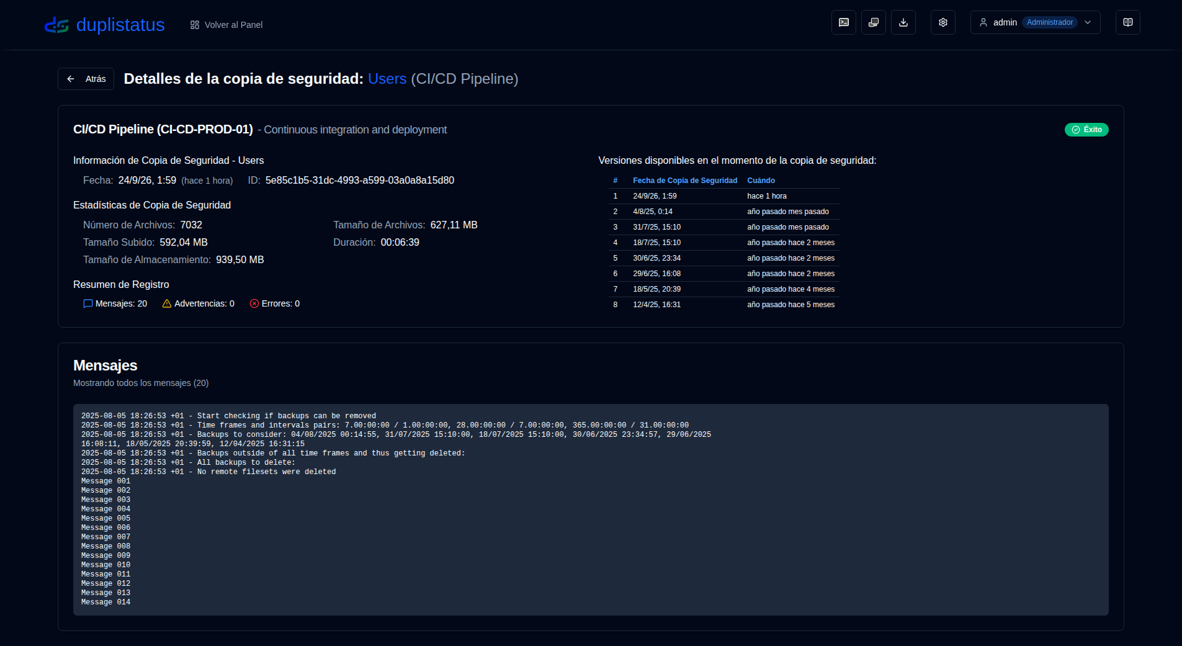1182x646 pixels.
Task: Click the Errores red circle icon
Action: (x=254, y=303)
